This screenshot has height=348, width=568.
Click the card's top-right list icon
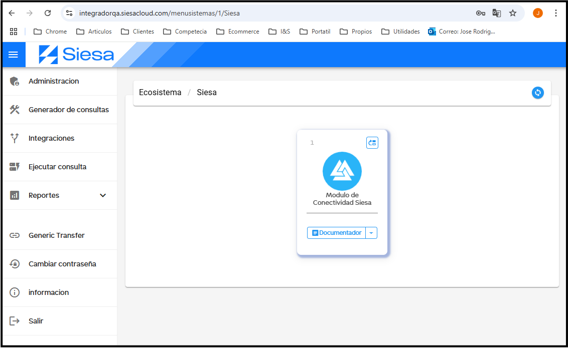point(372,143)
